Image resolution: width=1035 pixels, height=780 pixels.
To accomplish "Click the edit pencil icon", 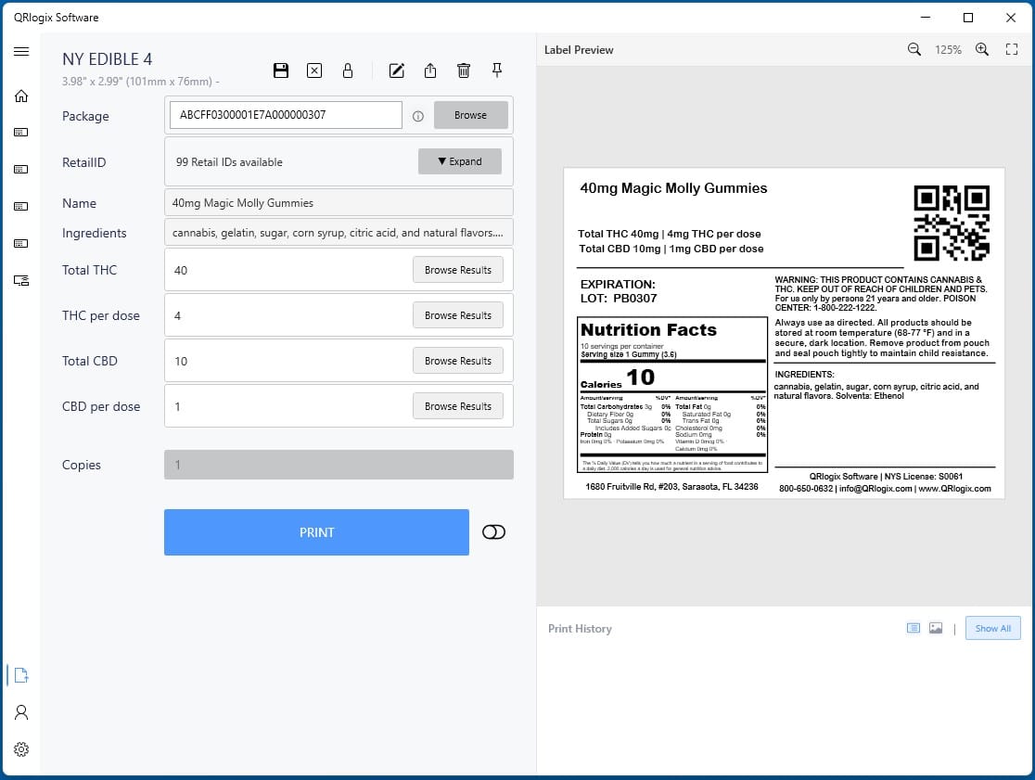I will pos(397,70).
